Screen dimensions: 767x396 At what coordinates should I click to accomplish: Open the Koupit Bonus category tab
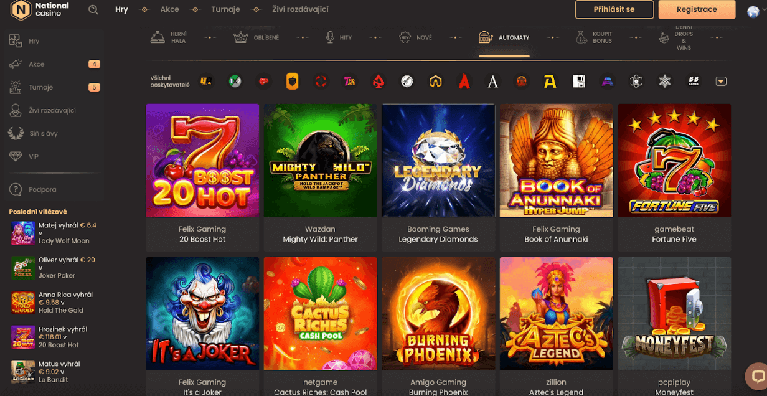pyautogui.click(x=594, y=37)
